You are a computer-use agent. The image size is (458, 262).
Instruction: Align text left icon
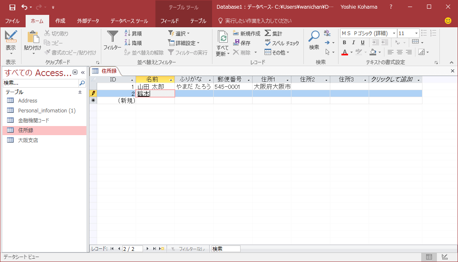pyautogui.click(x=390, y=52)
